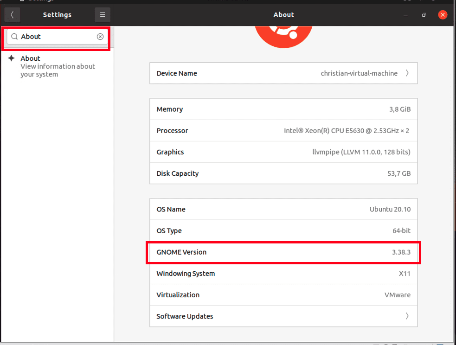Screen dimensions: 456x345
Task: Click the Software Updates chevron arrow
Action: pyautogui.click(x=407, y=316)
